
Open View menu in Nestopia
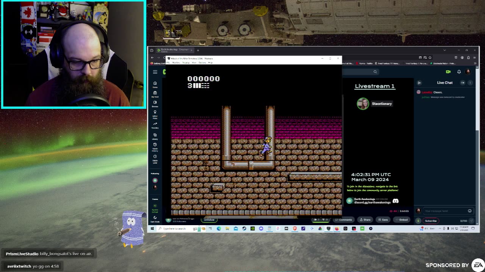coord(194,63)
